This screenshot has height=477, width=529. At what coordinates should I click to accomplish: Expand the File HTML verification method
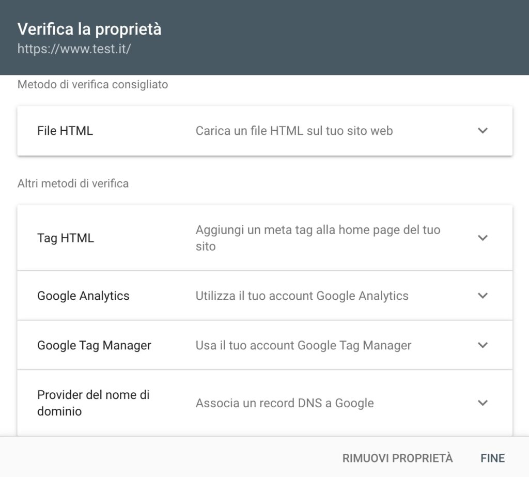[x=483, y=131]
